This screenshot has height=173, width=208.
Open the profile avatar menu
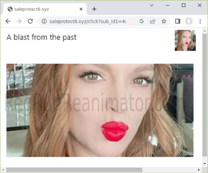pyautogui.click(x=189, y=21)
